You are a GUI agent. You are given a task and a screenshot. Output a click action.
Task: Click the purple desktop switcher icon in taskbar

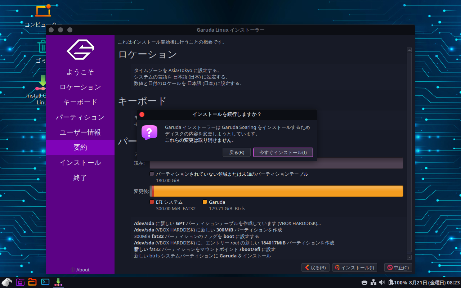coord(20,282)
